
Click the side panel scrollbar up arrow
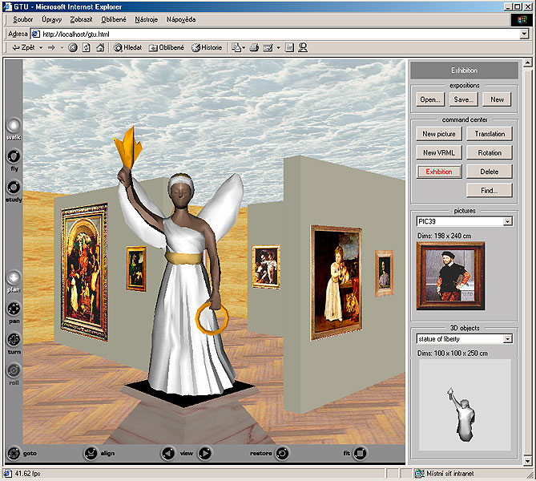coord(527,63)
